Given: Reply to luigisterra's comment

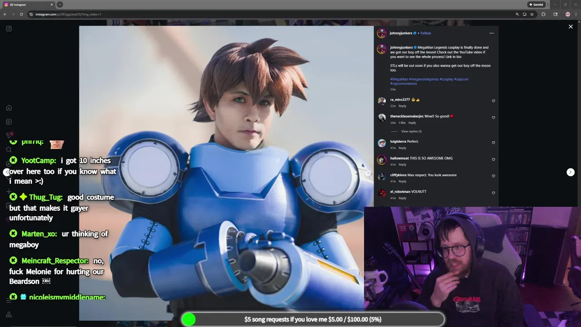Looking at the screenshot, I should coord(402,148).
